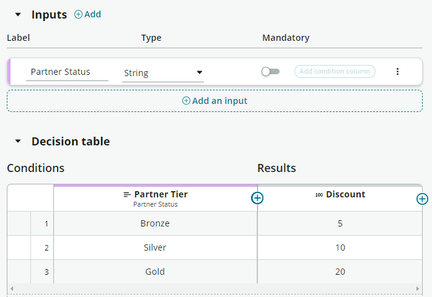Click the Partner Status subtitle under Partner Tier
This screenshot has width=432, height=297.
[156, 204]
